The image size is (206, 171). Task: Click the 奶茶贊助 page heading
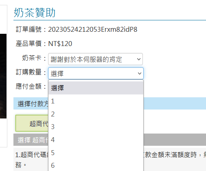(x=35, y=13)
